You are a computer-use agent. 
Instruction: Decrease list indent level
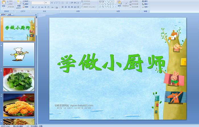(x=72, y=3)
